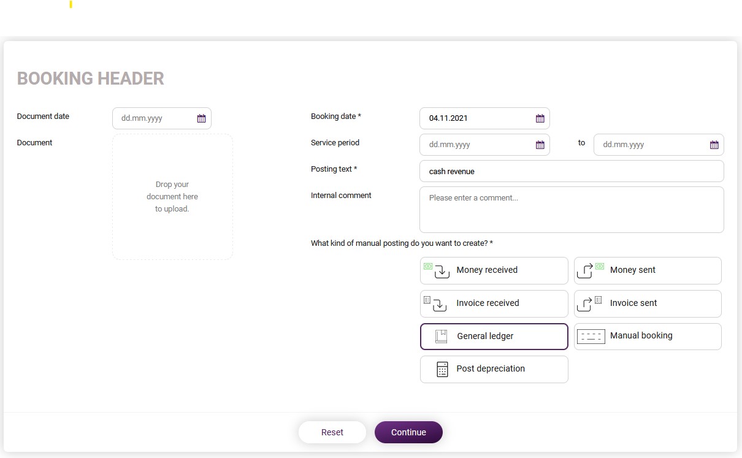Click the Document date label
The height and width of the screenshot is (458, 742).
point(43,116)
